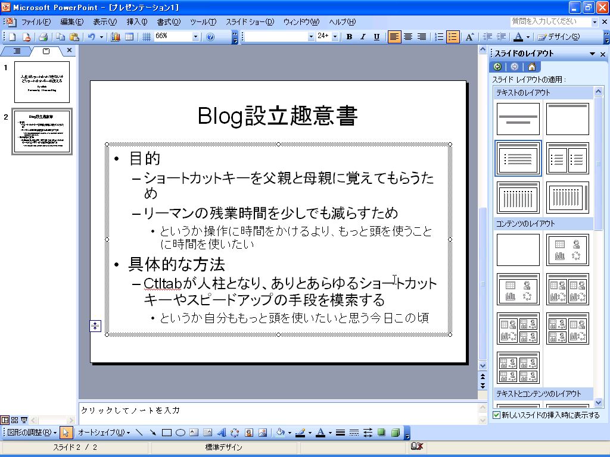This screenshot has width=610, height=457.
Task: Insert a chart from the toolbar
Action: 116,37
